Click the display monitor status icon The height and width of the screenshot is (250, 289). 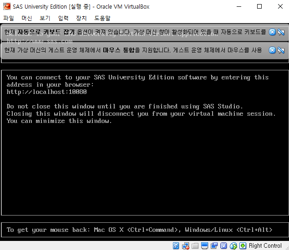pos(205,245)
